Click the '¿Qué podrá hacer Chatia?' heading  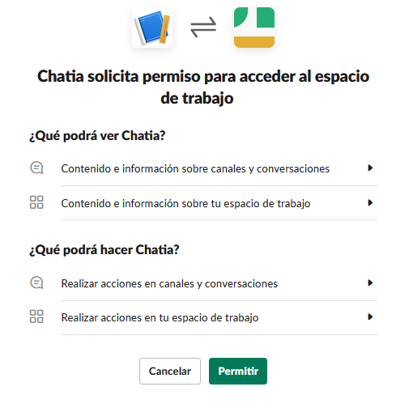pos(104,249)
